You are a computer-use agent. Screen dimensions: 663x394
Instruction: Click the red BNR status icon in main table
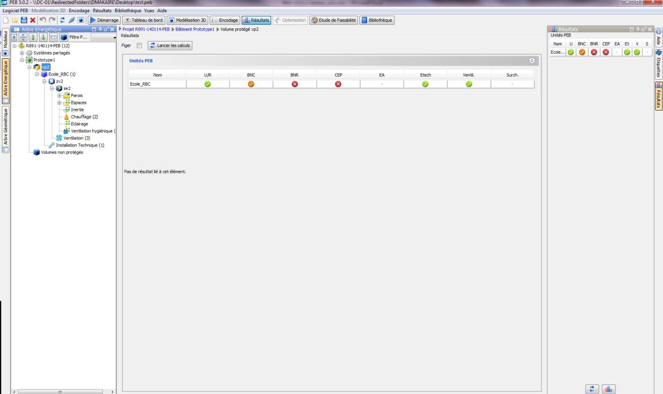(294, 84)
